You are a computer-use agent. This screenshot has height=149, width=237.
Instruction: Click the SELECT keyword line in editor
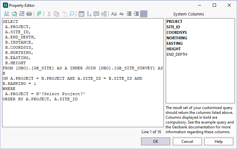tap(10, 22)
